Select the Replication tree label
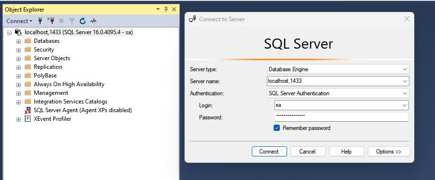The height and width of the screenshot is (180, 435). coord(48,67)
